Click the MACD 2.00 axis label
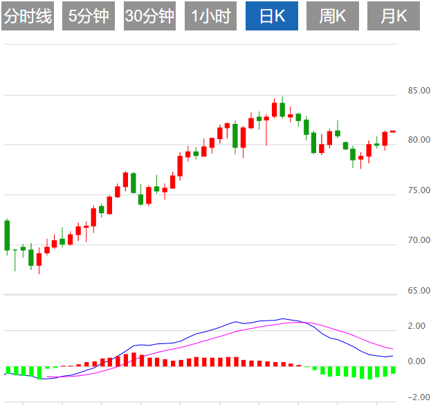 click(x=416, y=326)
